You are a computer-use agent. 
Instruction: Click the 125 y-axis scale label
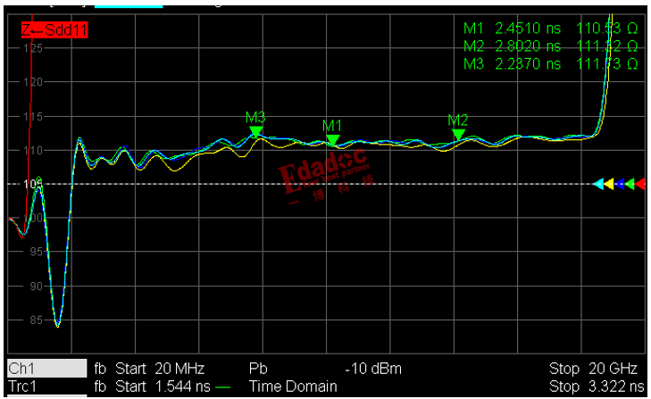point(33,48)
